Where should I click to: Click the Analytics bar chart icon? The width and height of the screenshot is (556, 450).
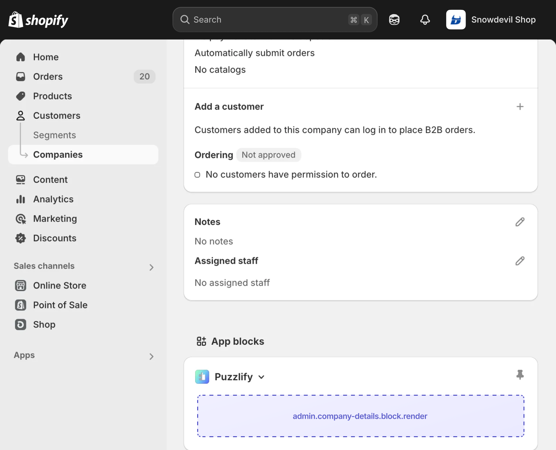[21, 199]
